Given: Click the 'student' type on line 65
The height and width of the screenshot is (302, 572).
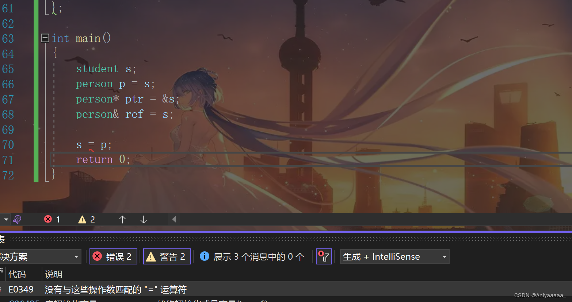Looking at the screenshot, I should click(98, 69).
